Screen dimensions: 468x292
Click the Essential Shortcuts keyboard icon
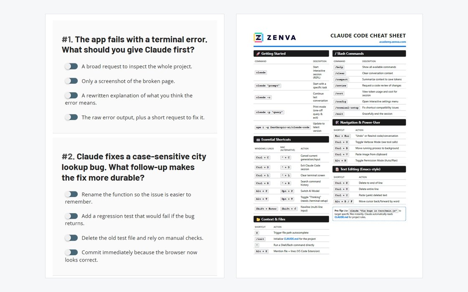tap(258, 139)
